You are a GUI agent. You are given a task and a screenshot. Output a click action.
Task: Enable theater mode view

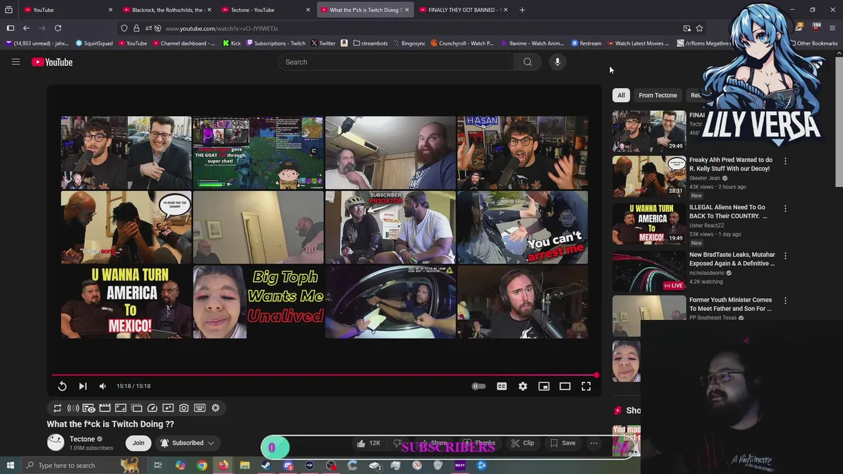565,386
